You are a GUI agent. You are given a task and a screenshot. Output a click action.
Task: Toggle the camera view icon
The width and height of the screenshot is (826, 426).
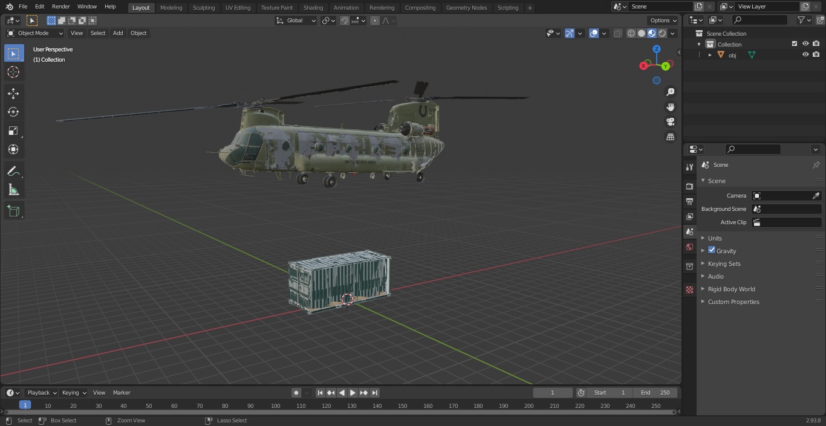670,122
